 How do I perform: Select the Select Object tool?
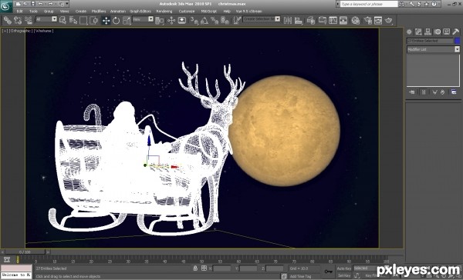click(63, 20)
